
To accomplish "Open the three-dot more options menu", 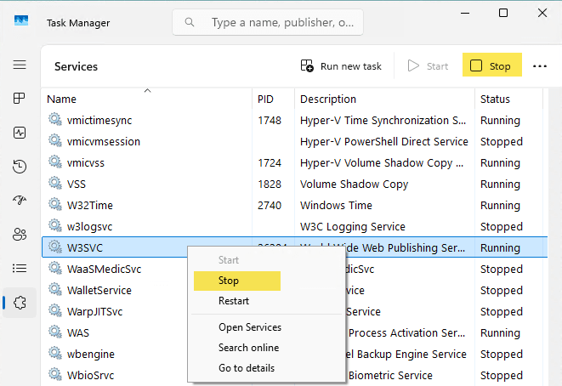I will point(539,66).
